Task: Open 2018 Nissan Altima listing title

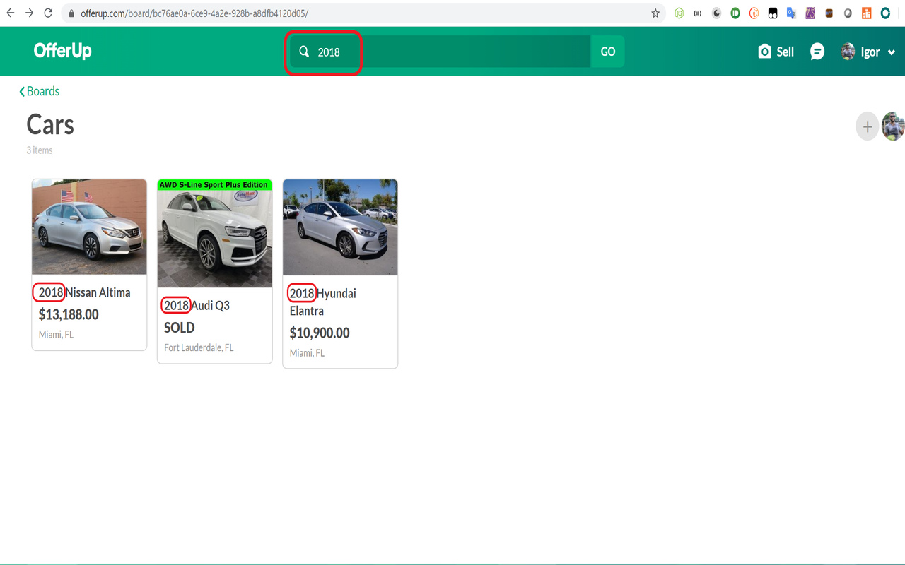Action: [x=84, y=292]
